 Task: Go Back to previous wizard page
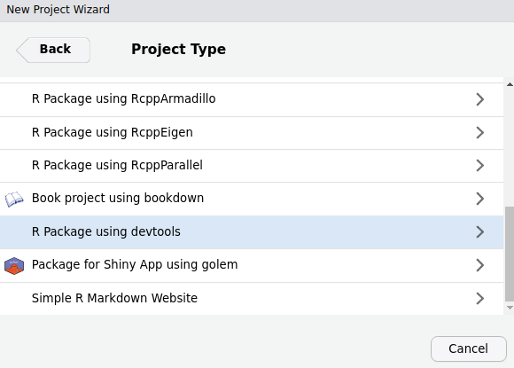click(53, 50)
